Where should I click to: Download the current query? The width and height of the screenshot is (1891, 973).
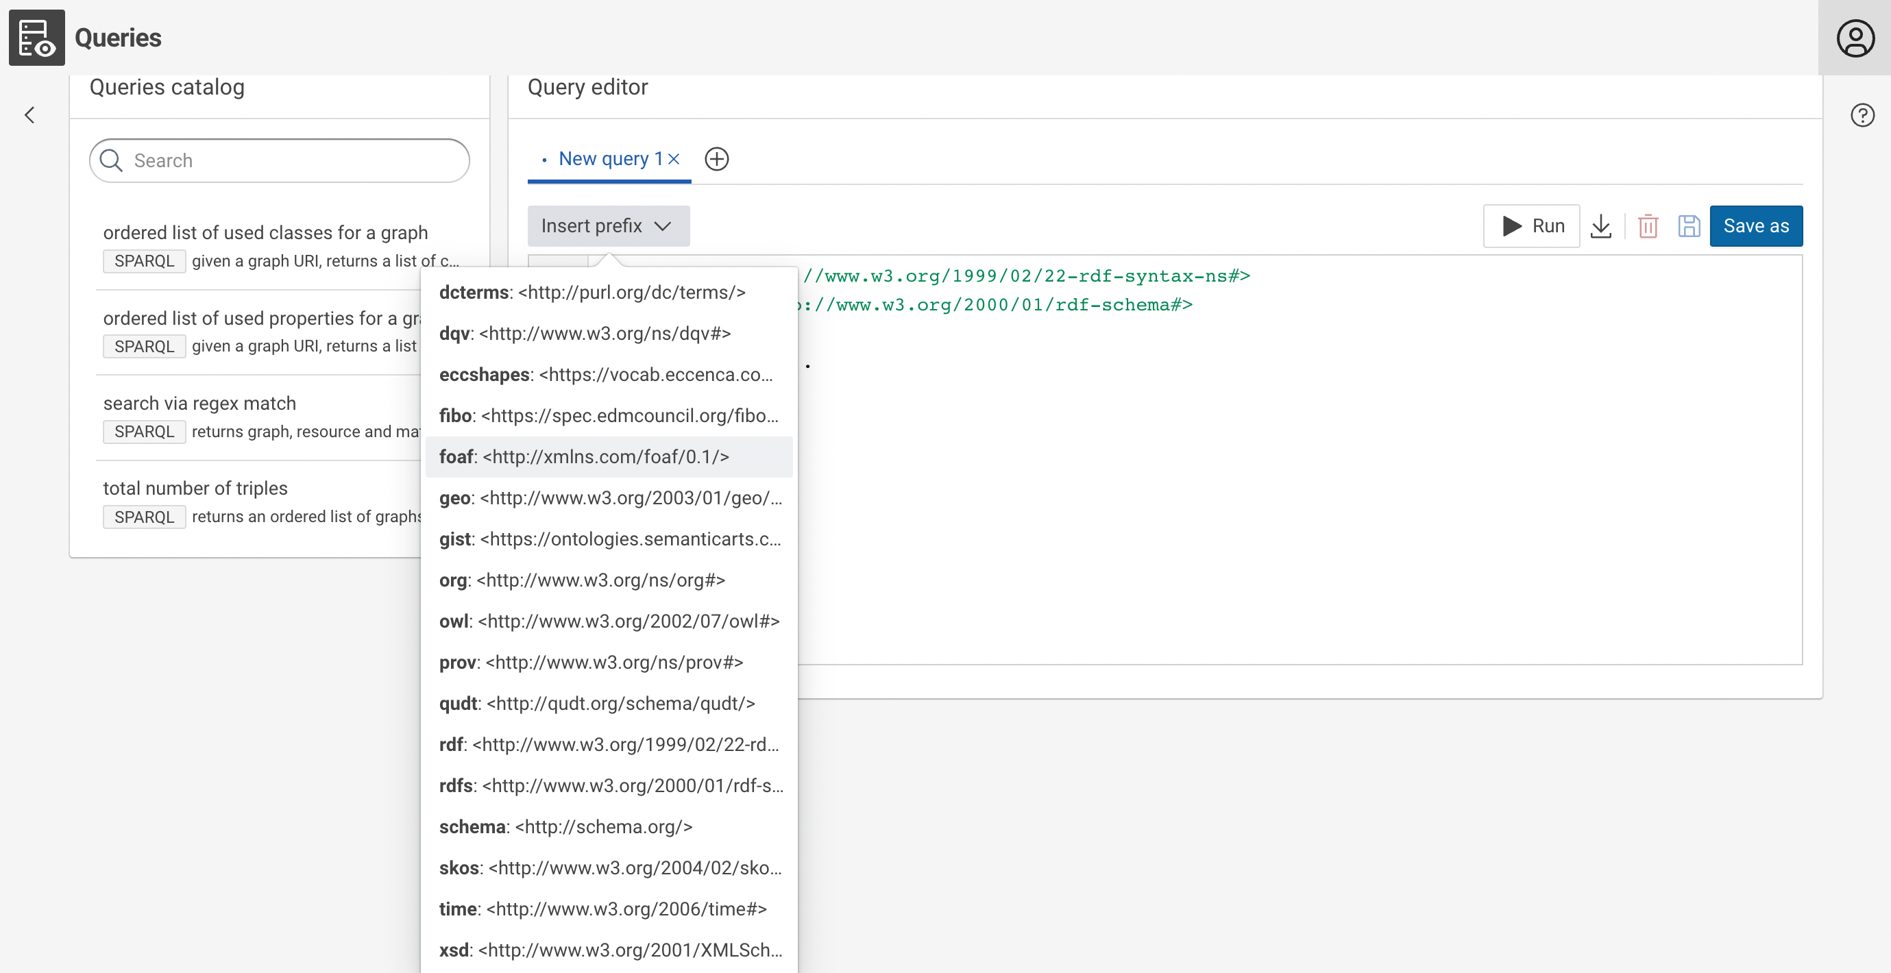click(x=1601, y=226)
